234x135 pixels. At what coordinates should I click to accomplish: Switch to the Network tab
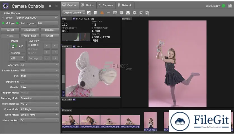125,5
